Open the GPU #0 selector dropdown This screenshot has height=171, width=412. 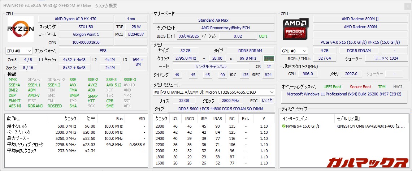click(294, 51)
